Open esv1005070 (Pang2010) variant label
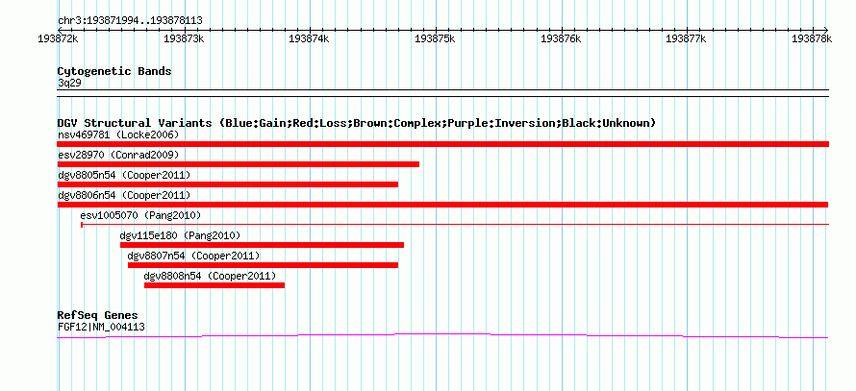856x391 pixels. click(140, 215)
